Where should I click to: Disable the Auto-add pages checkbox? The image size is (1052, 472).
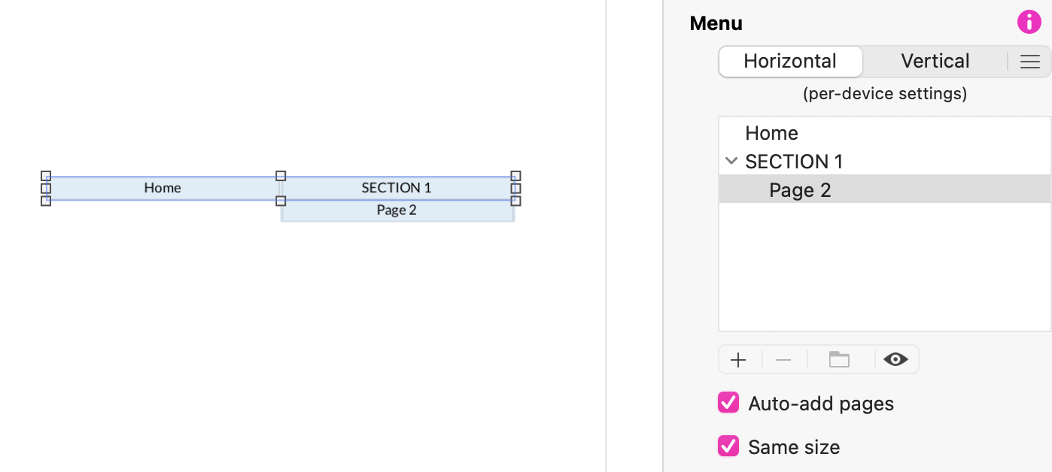click(728, 403)
